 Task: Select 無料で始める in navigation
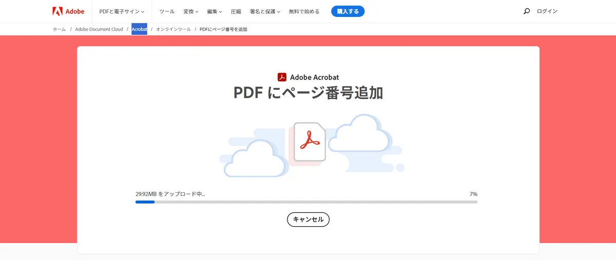304,11
